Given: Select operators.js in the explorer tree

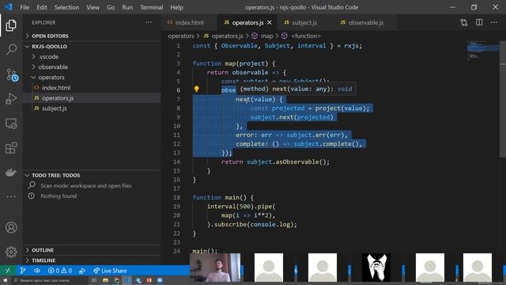Looking at the screenshot, I should [92, 98].
